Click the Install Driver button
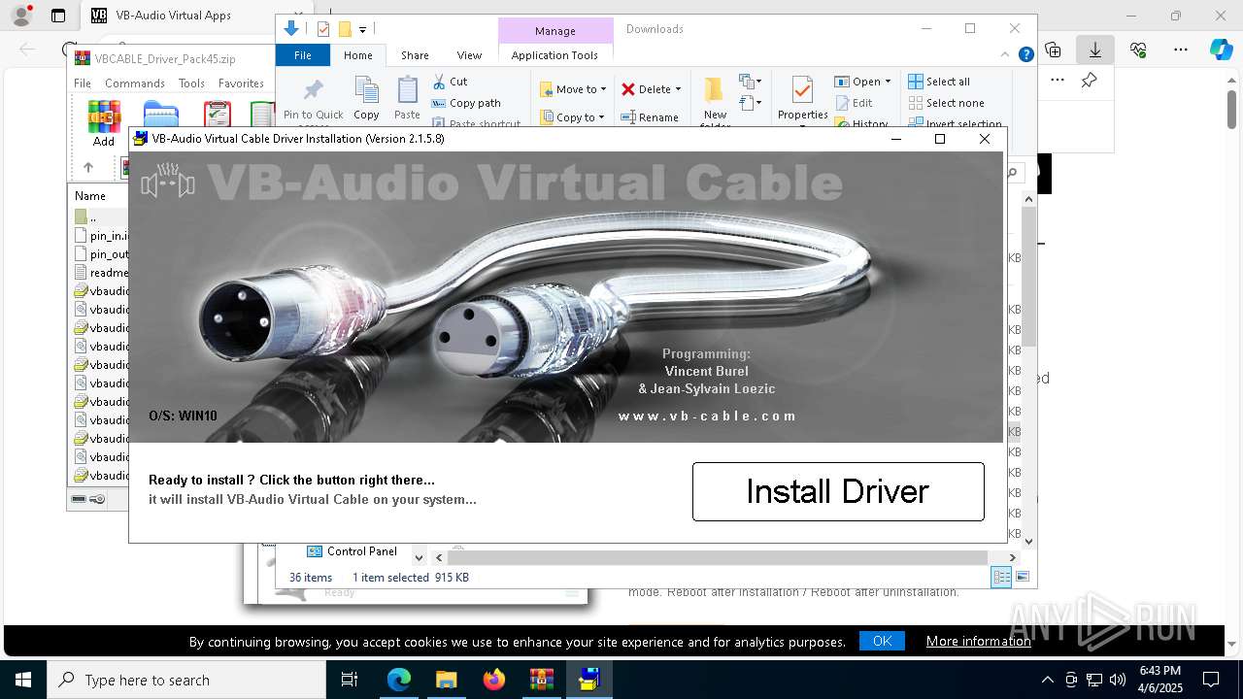This screenshot has width=1243, height=699. tap(838, 491)
